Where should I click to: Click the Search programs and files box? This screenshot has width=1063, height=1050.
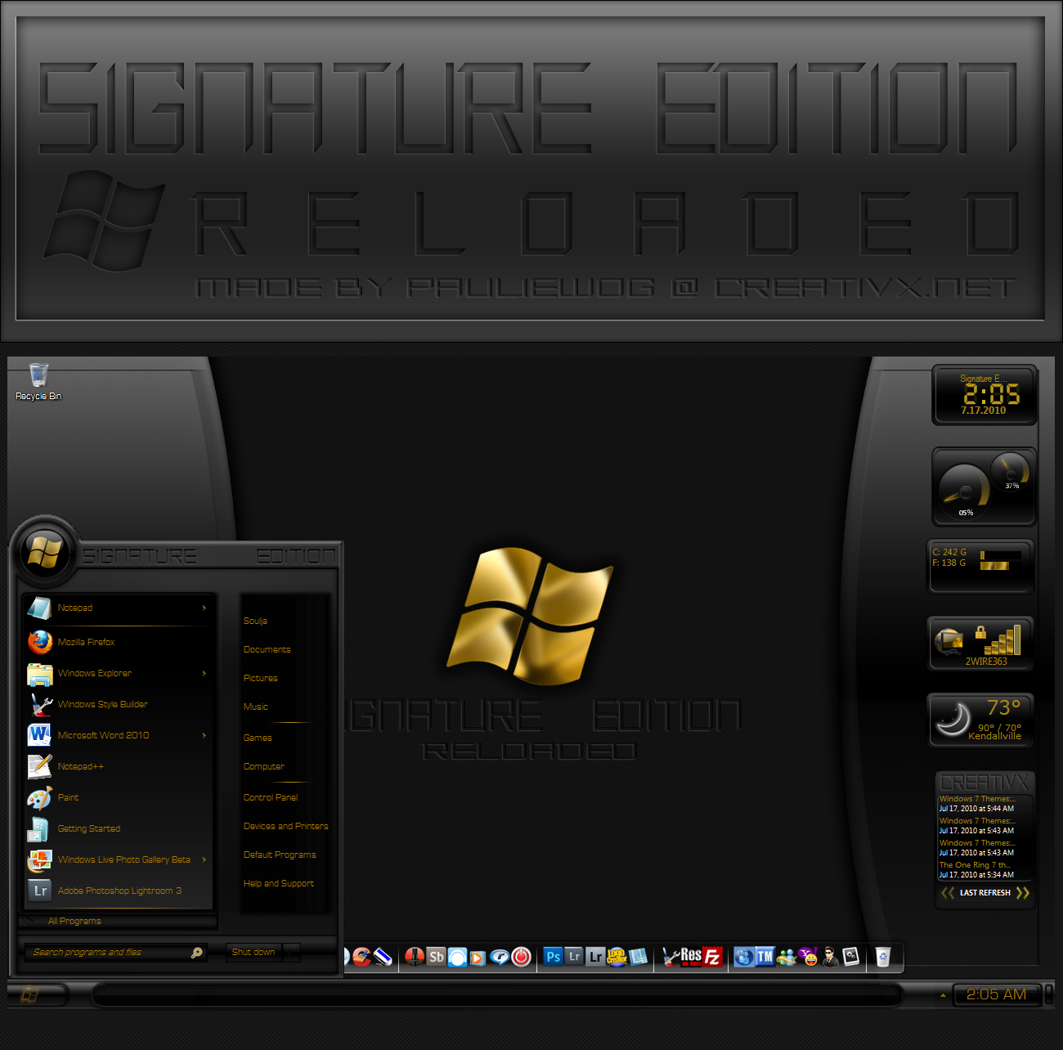point(114,952)
